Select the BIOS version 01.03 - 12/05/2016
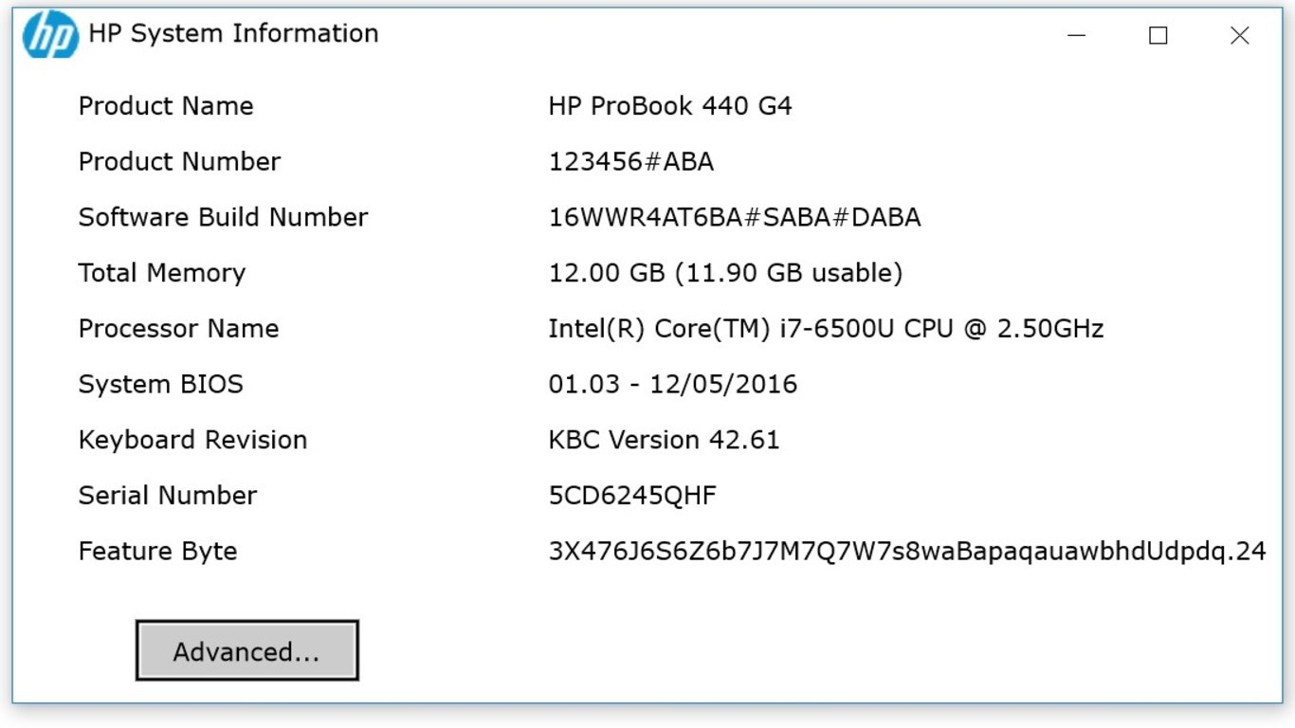Viewport: 1295px width, 728px height. [x=675, y=384]
